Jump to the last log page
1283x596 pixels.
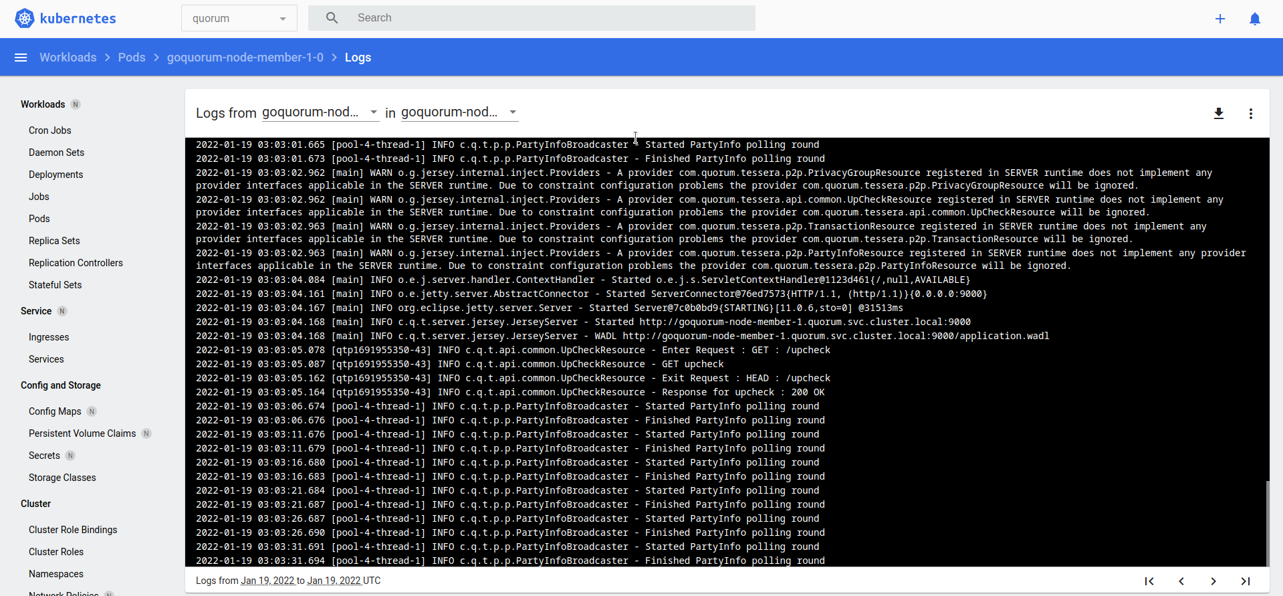1245,581
